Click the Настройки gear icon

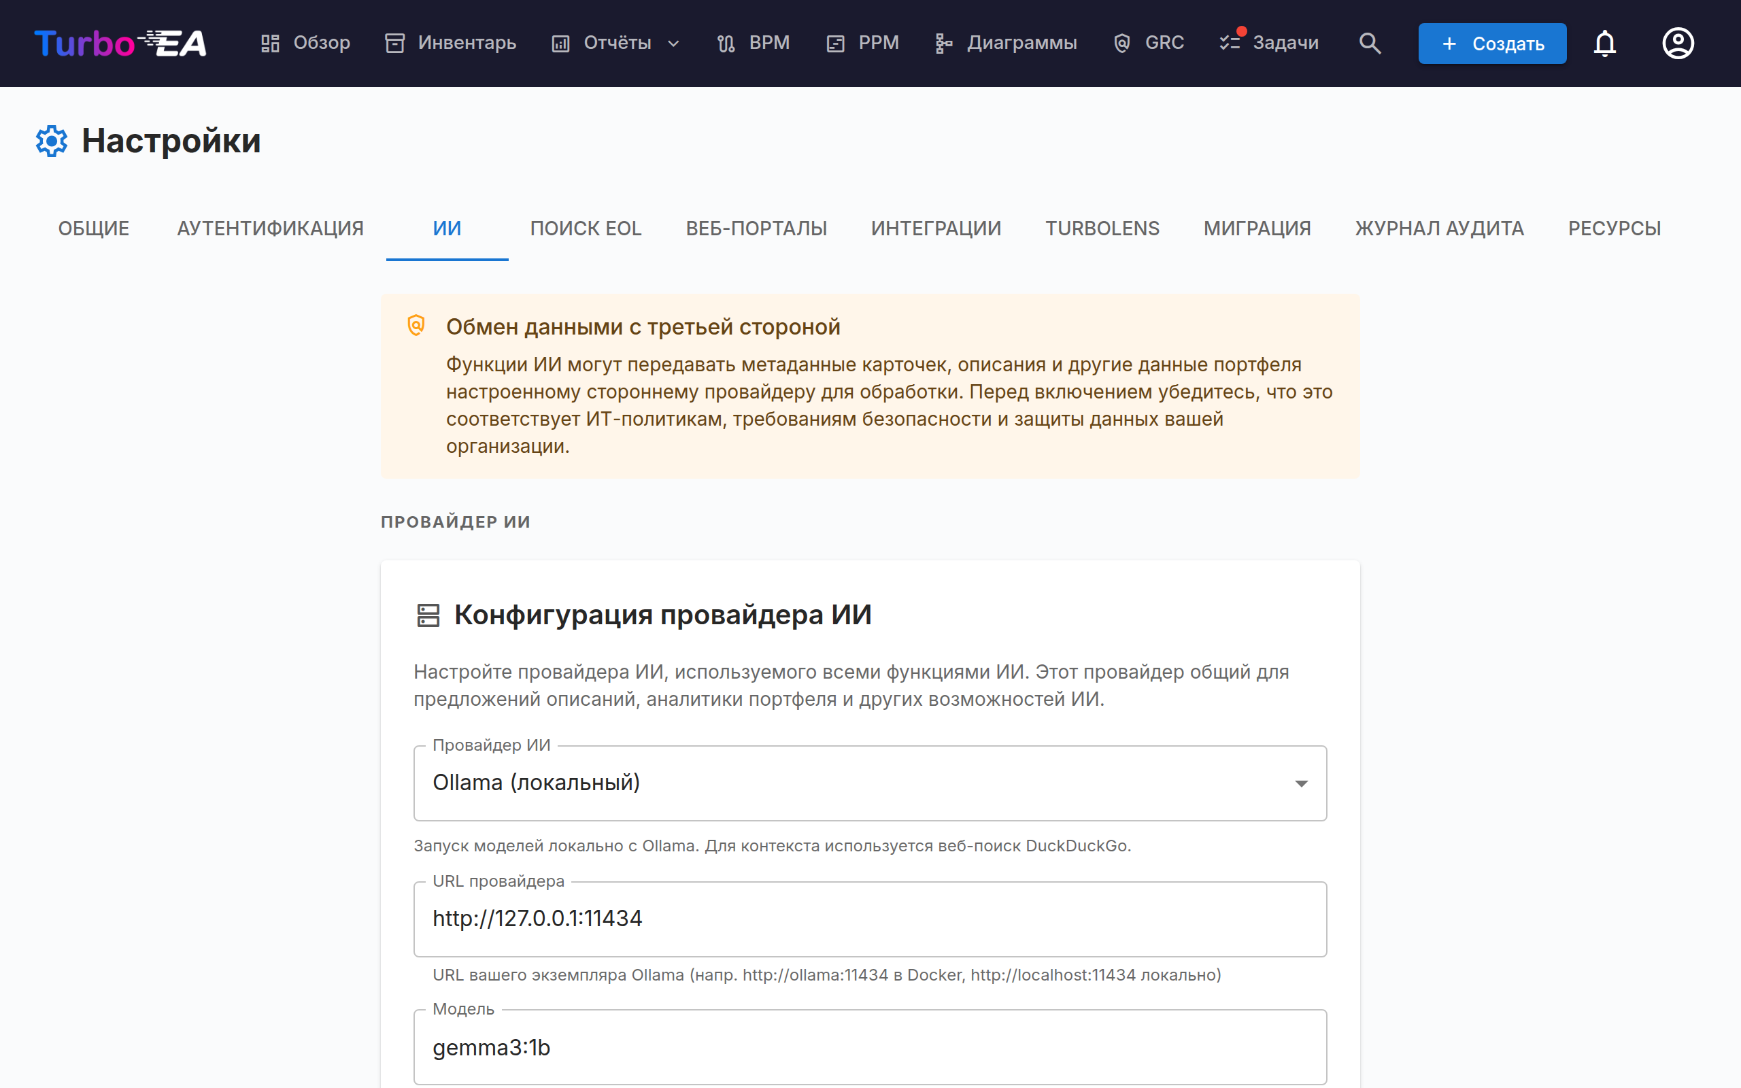pyautogui.click(x=52, y=141)
